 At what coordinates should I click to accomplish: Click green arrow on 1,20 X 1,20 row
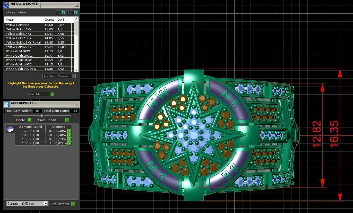(x=69, y=131)
